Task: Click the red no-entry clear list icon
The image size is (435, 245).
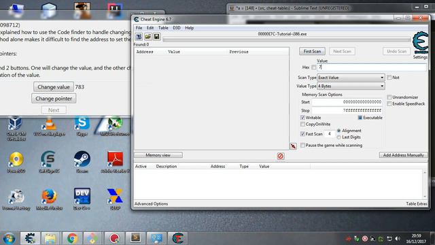Action: (x=281, y=156)
